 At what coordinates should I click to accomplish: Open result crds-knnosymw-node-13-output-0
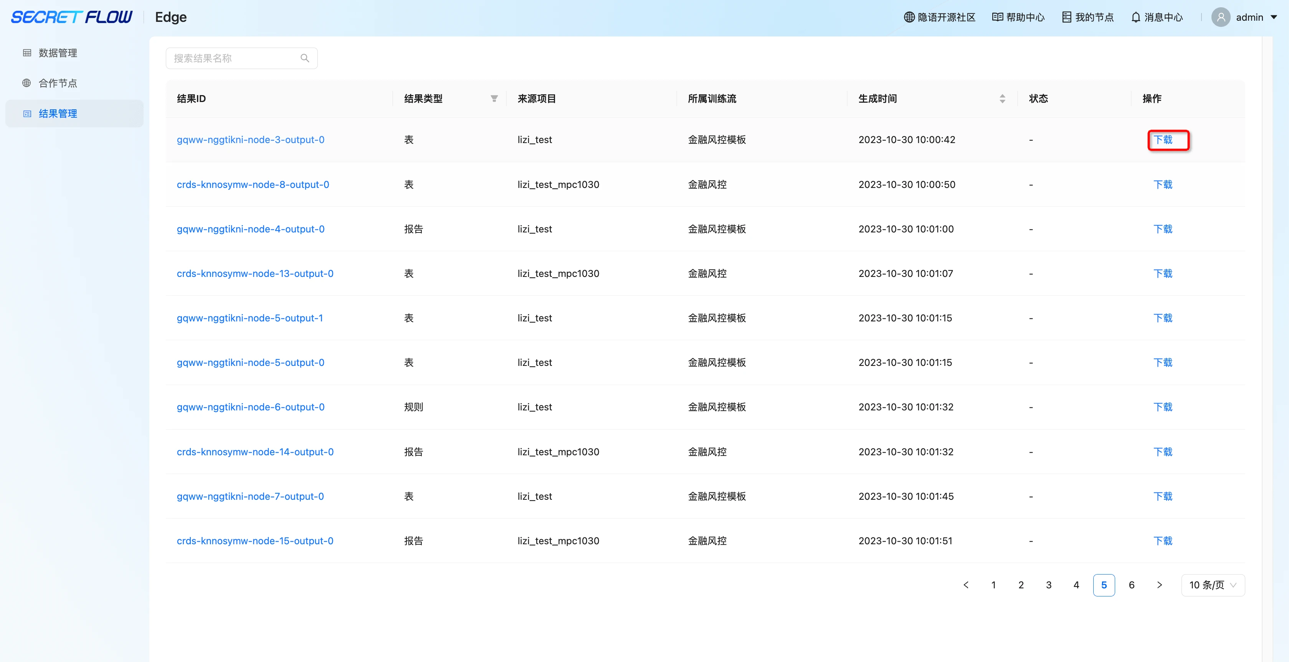(x=255, y=273)
